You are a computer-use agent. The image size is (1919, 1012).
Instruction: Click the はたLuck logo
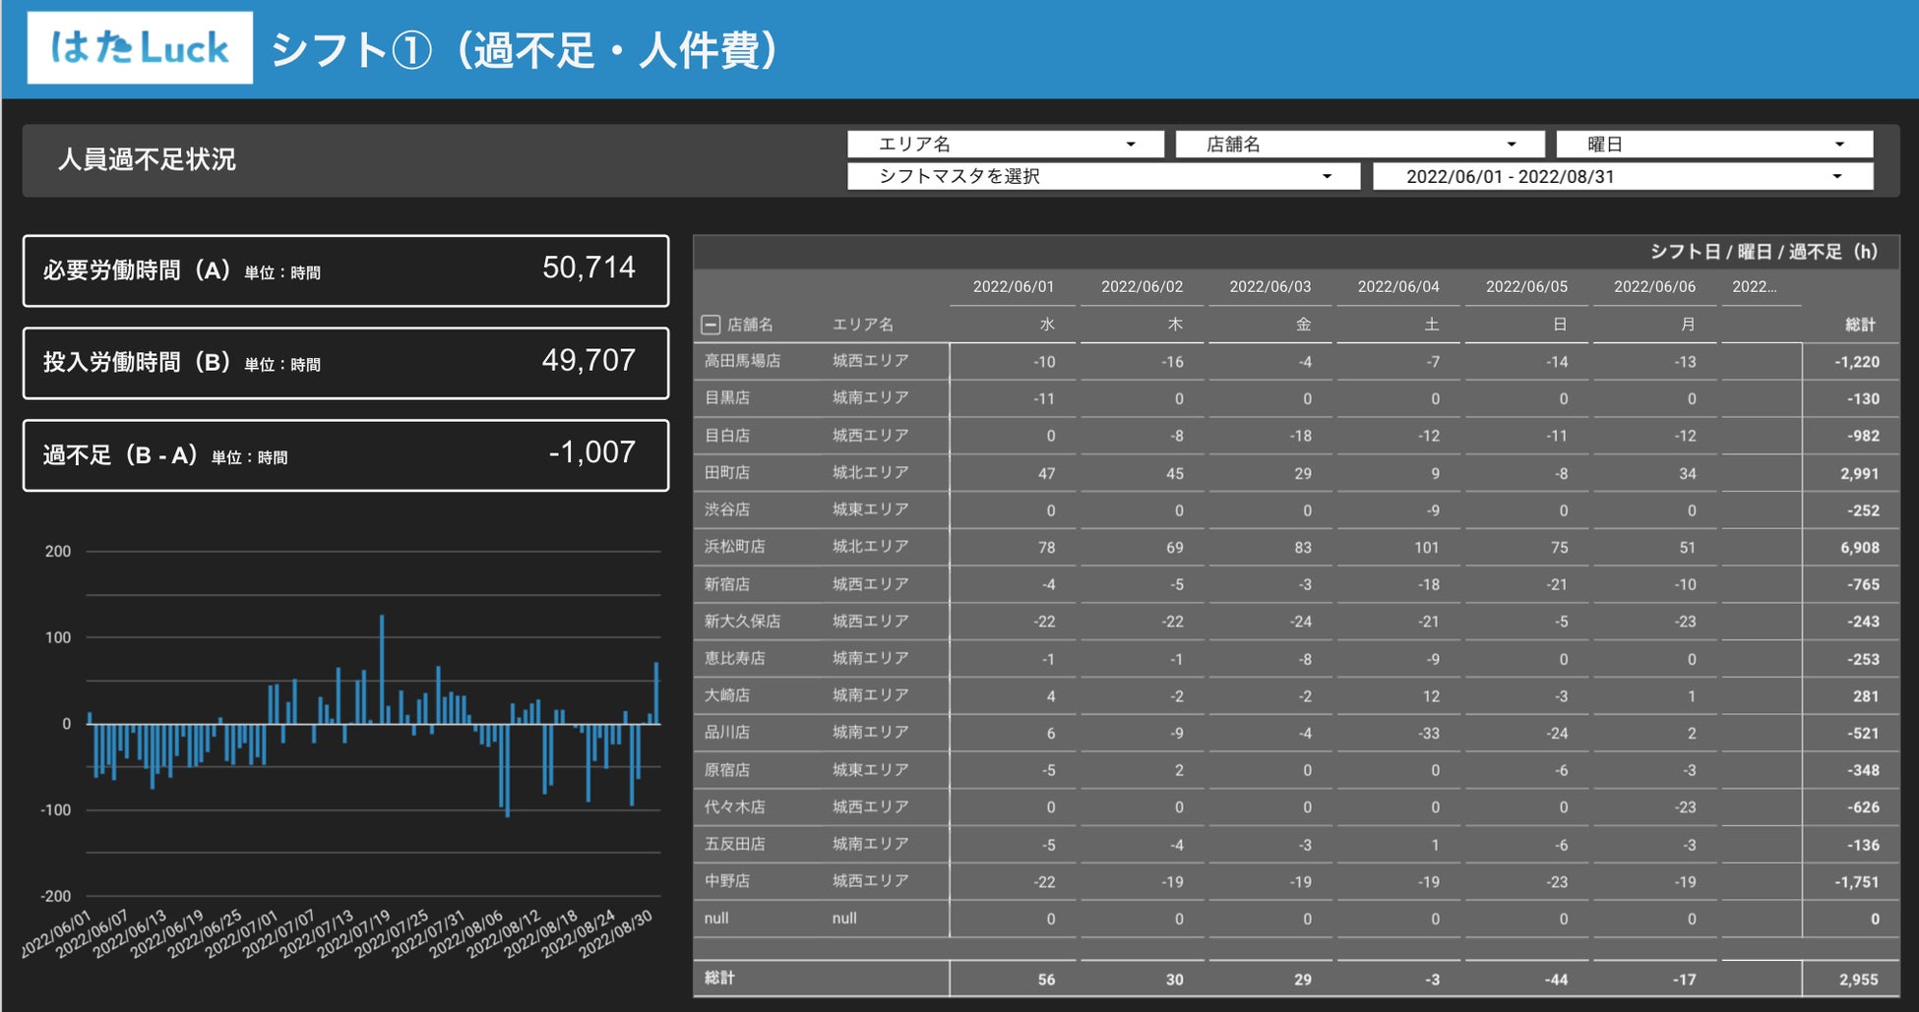(140, 47)
